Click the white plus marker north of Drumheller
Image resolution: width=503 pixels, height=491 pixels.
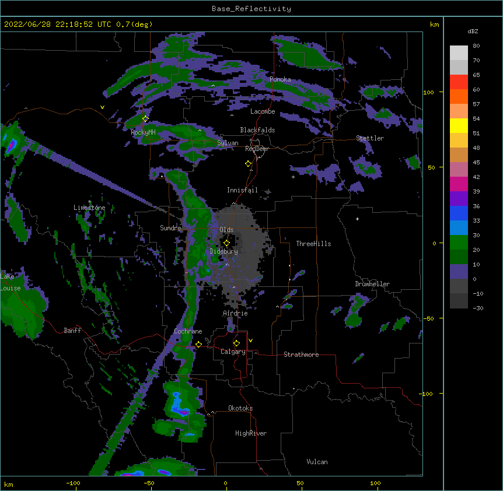357,219
